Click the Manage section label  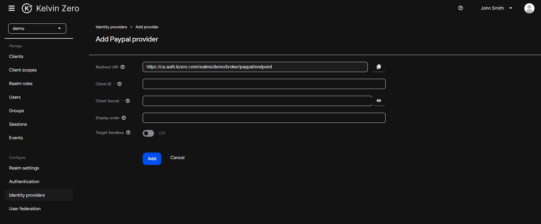pyautogui.click(x=16, y=46)
